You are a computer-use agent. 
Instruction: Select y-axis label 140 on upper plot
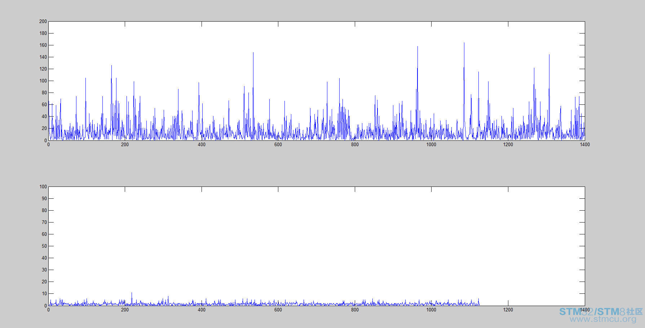43,57
